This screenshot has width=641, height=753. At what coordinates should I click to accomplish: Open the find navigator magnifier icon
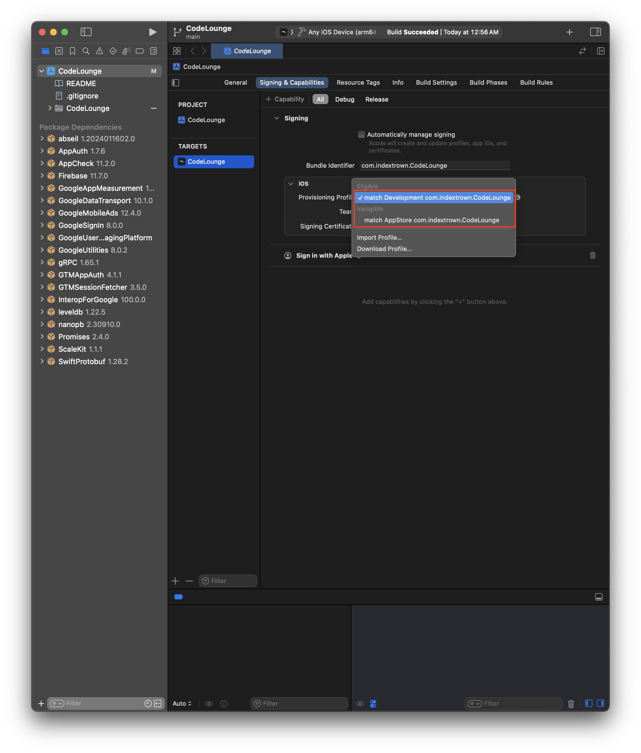[86, 51]
